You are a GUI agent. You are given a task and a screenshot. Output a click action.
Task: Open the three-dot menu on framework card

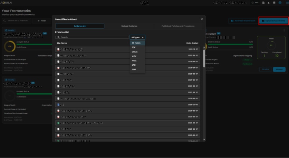tap(284, 30)
